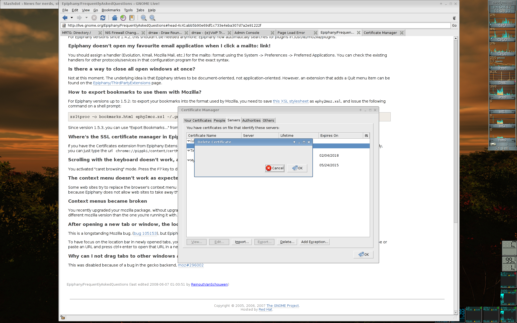Viewport: 517px width, 323px height.
Task: Select Your Certificates tab in Certificate Manager
Action: tap(198, 121)
